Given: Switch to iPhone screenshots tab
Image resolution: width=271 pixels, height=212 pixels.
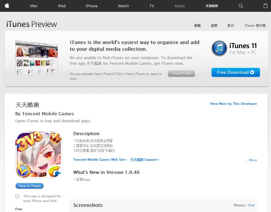Looking at the screenshot, I should (238, 205).
